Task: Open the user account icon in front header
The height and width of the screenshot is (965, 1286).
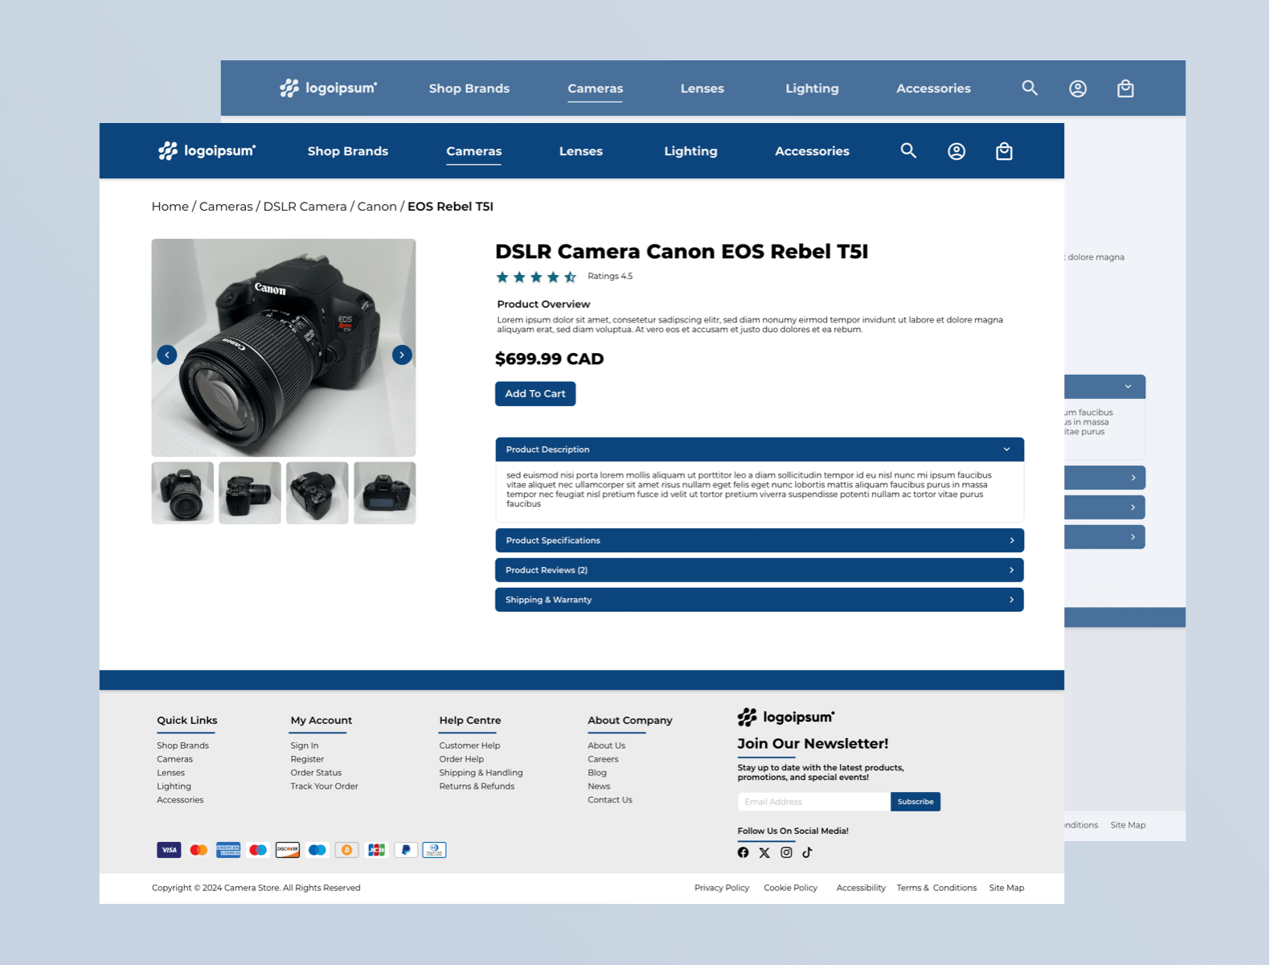Action: pos(956,151)
